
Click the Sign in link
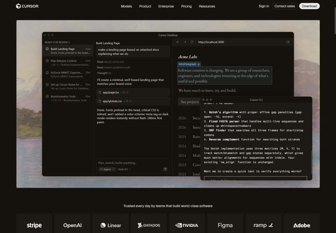(264, 6)
